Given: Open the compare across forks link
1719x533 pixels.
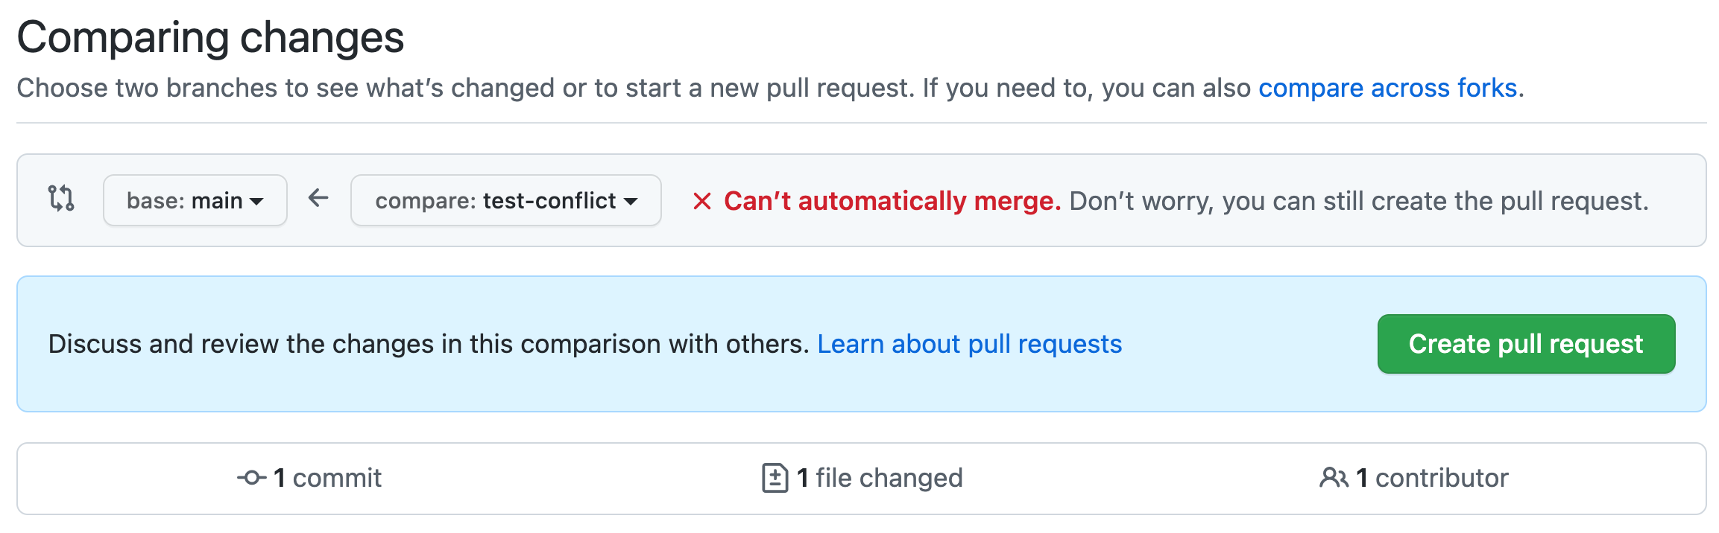Looking at the screenshot, I should pos(1388,88).
